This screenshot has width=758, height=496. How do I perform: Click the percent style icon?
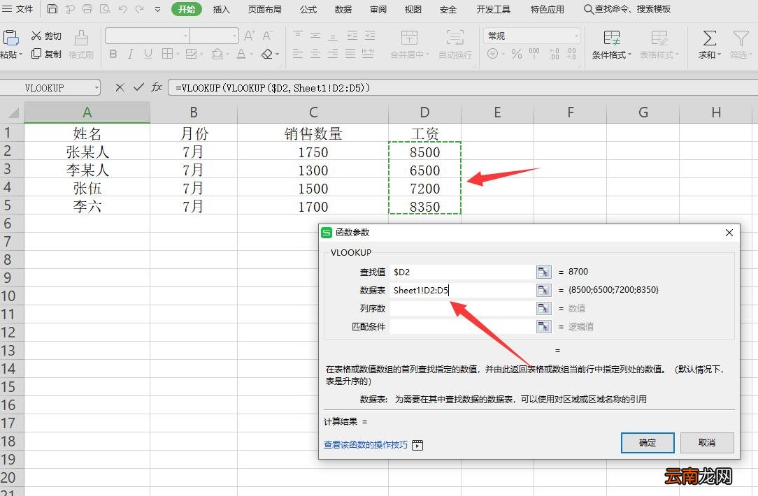point(517,54)
